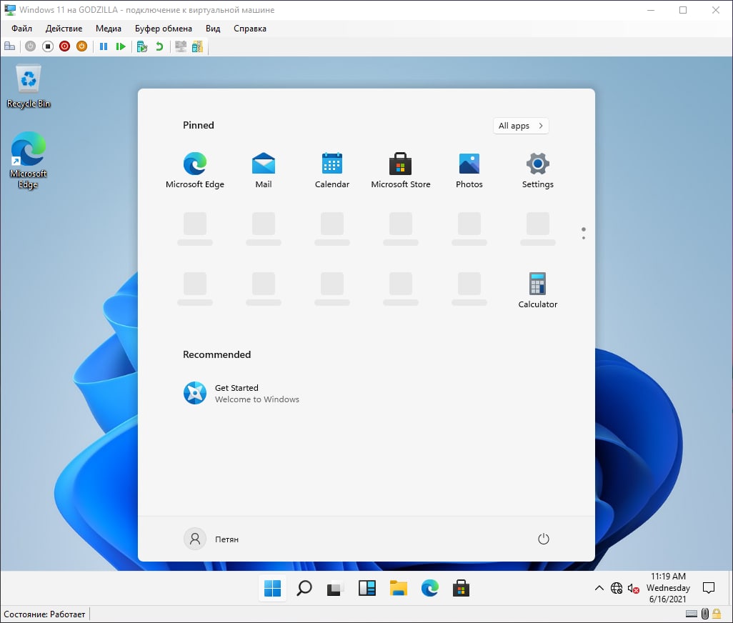Reset the VM with green play-bar icon
The width and height of the screenshot is (733, 623).
click(x=121, y=46)
